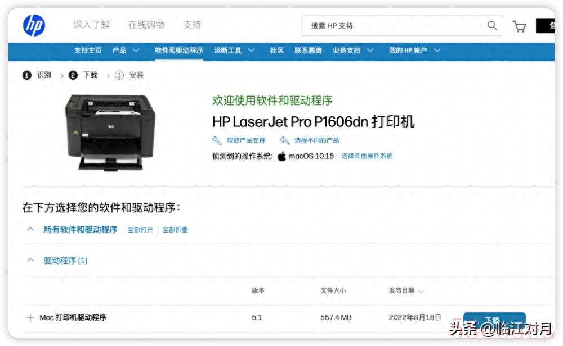Click the 获取产品支持 link
The width and height of the screenshot is (563, 346).
click(246, 140)
